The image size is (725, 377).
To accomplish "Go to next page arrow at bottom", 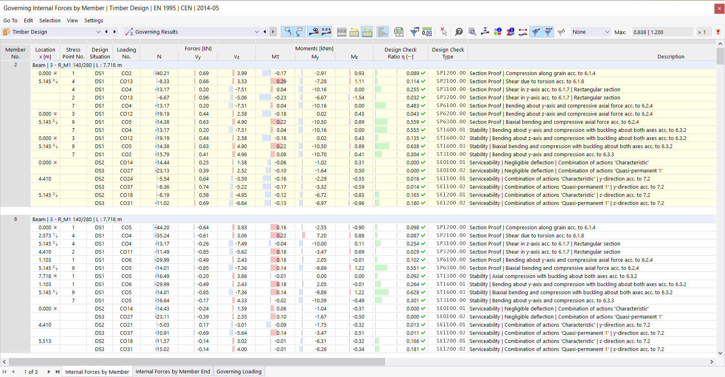I will pos(49,371).
